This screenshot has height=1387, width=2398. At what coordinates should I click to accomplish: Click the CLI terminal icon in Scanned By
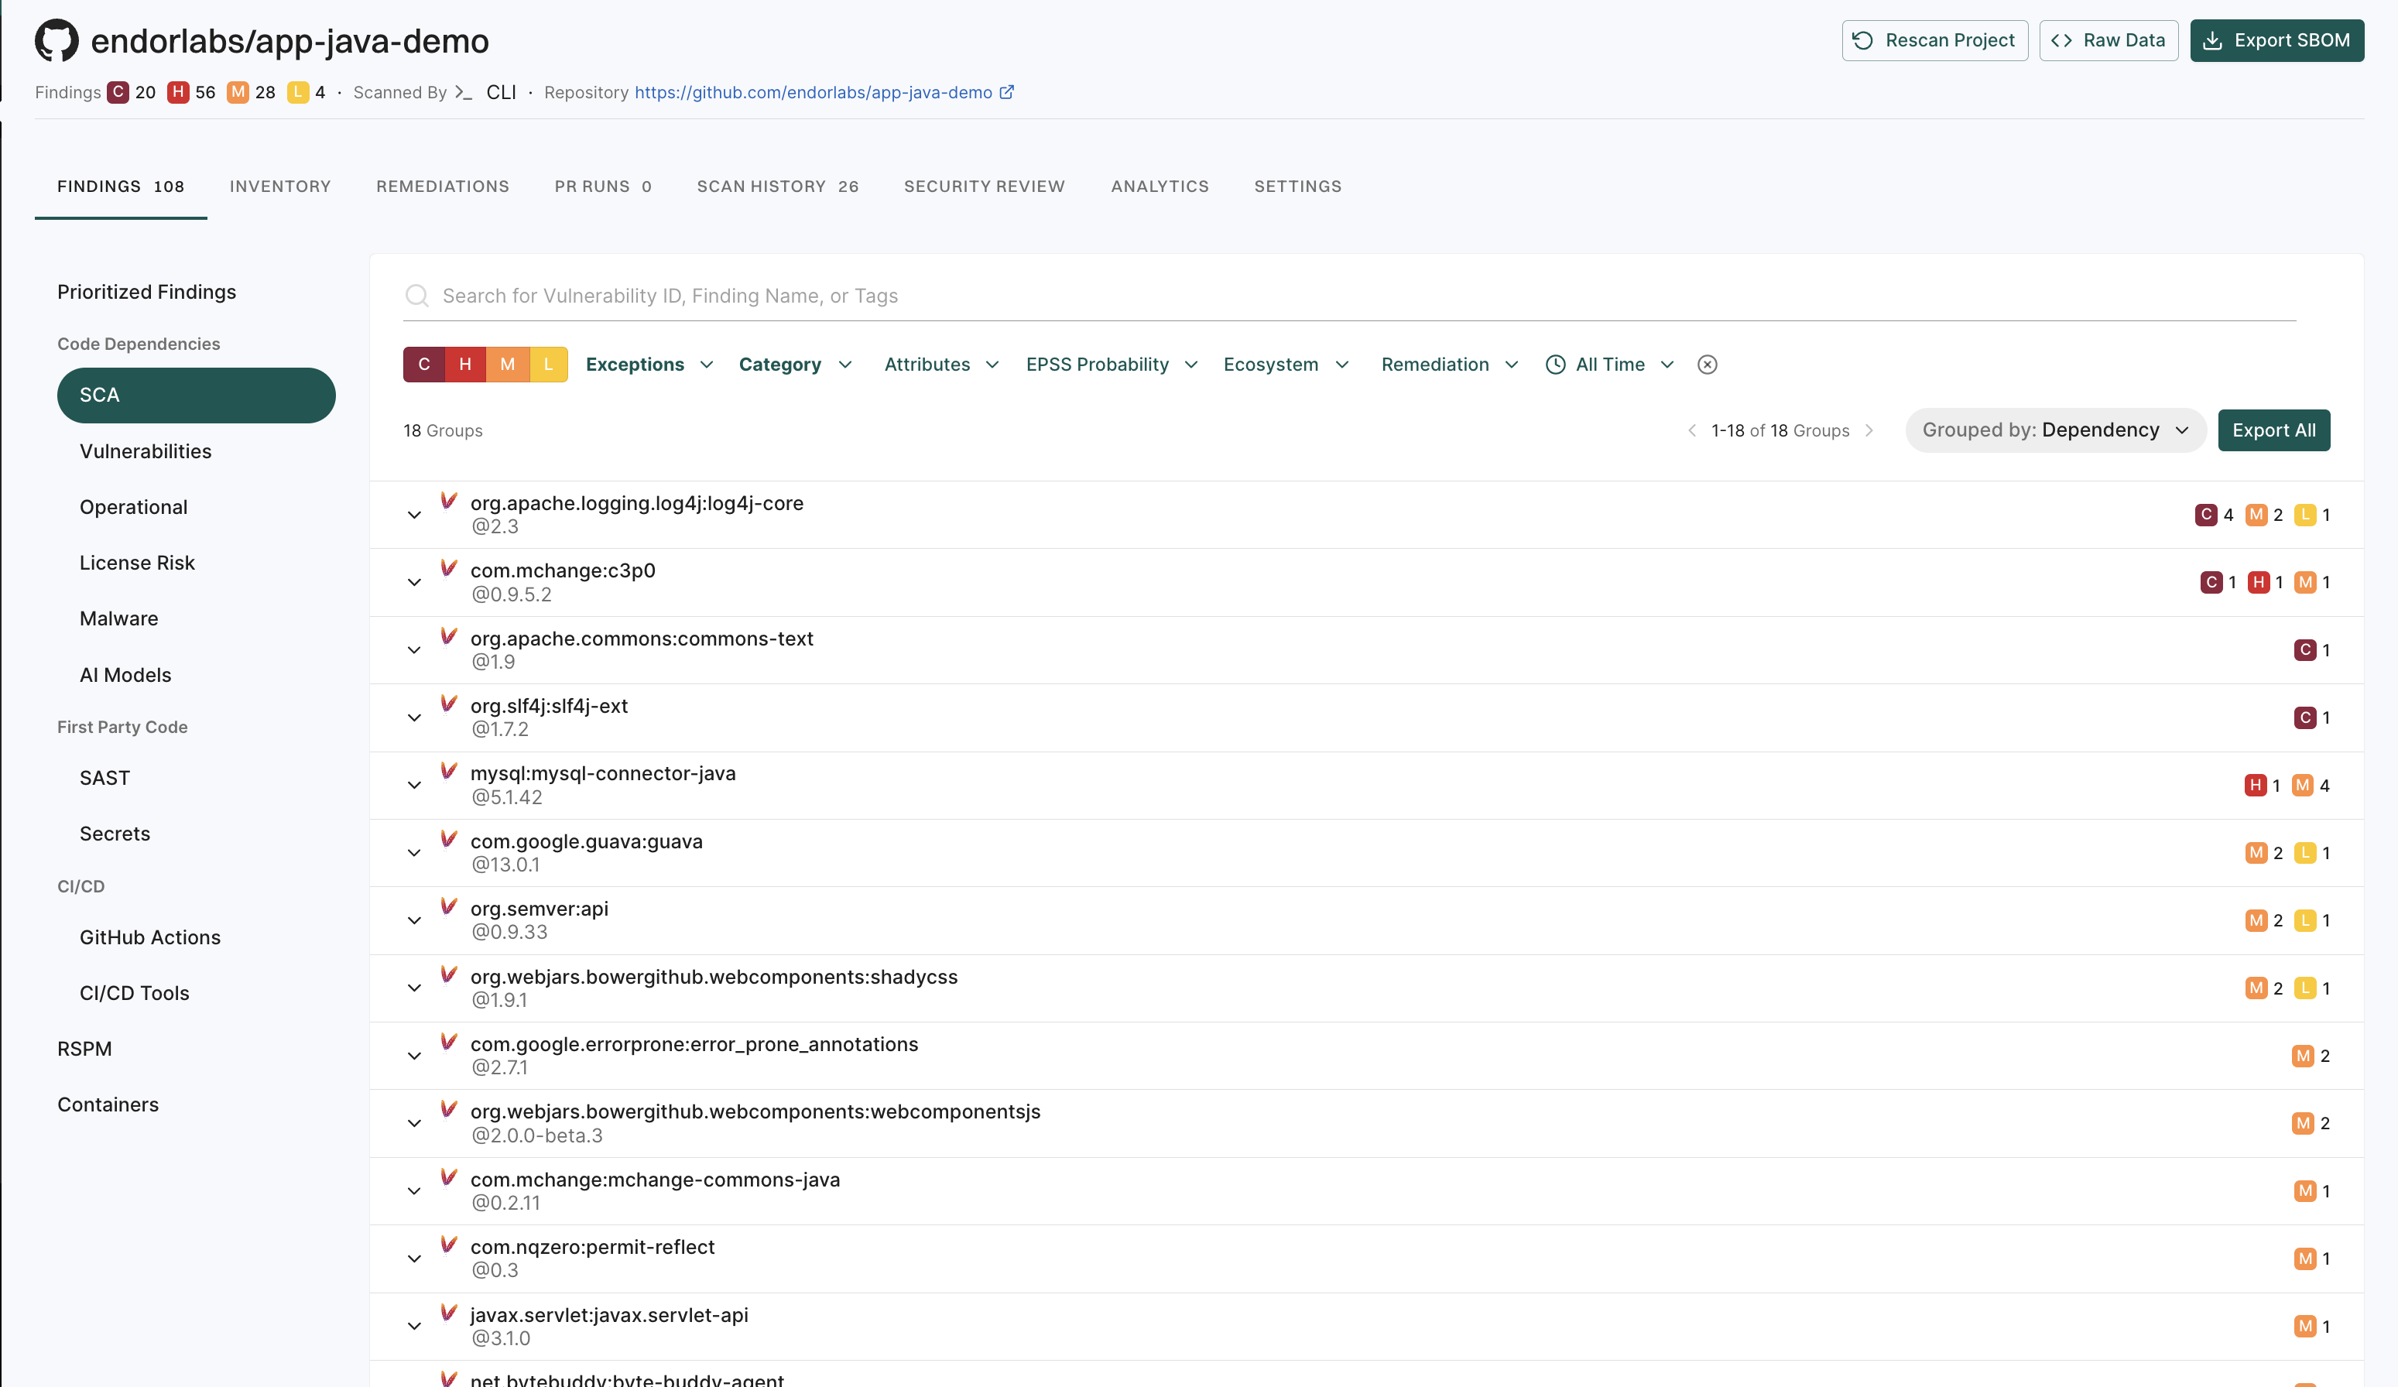click(x=464, y=92)
